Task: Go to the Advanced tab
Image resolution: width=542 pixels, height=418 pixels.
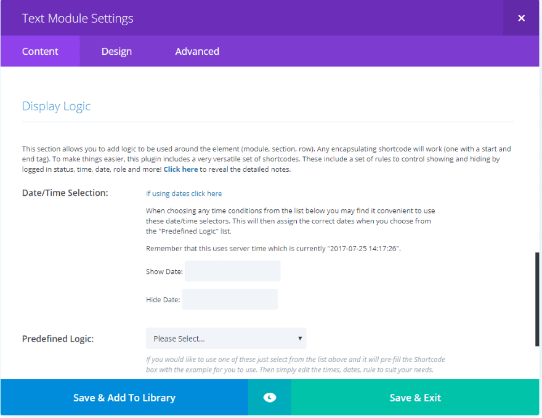Action: (197, 51)
